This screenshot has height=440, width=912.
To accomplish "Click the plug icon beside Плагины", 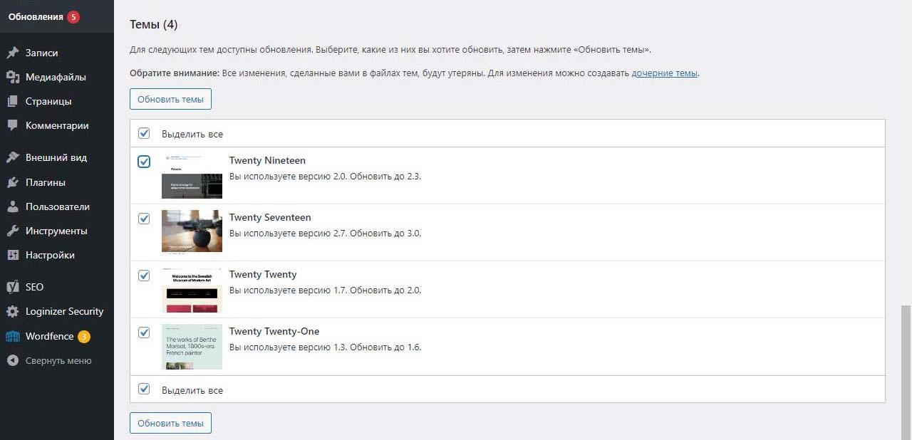I will pos(12,182).
